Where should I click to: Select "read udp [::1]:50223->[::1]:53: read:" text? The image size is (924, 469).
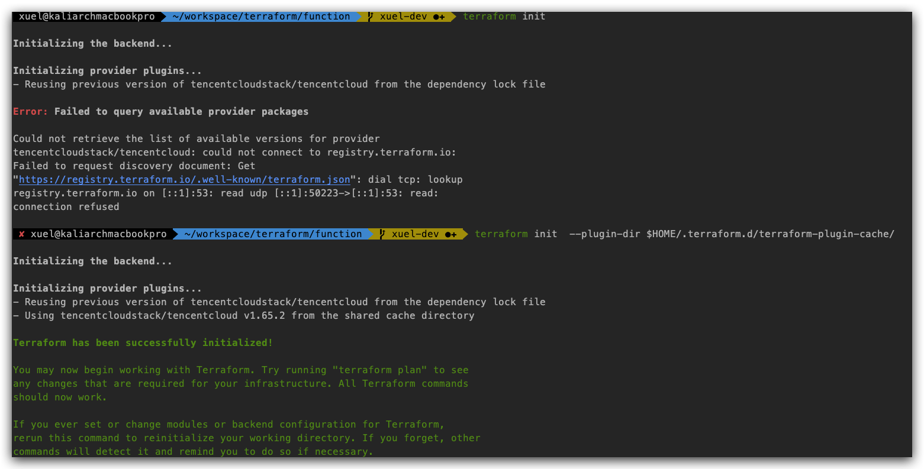pos(329,193)
